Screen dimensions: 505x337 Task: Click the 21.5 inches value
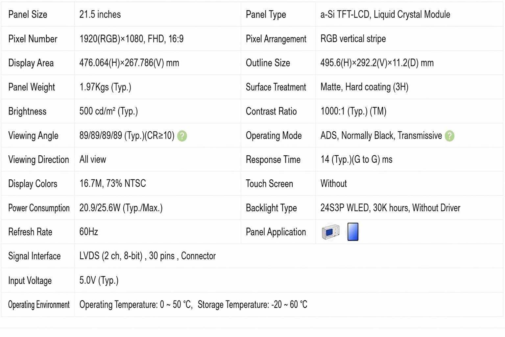(100, 14)
